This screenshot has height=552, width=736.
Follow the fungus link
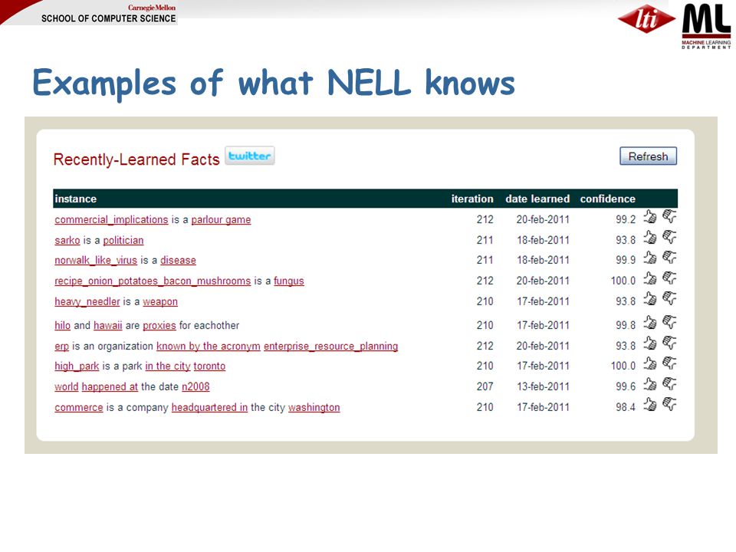[289, 281]
